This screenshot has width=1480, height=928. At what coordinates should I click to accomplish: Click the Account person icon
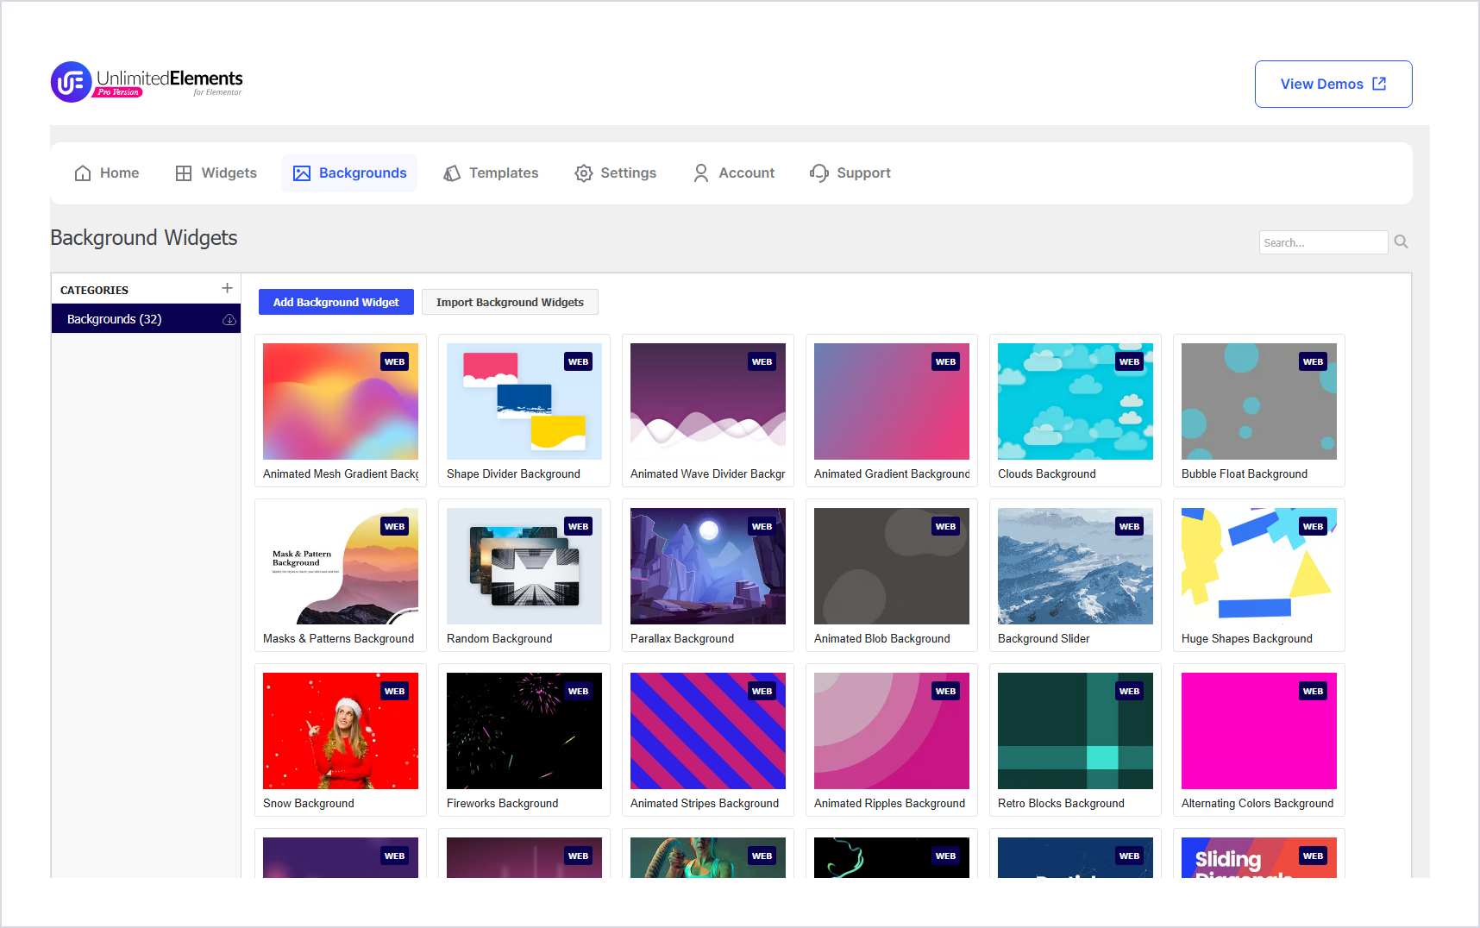pyautogui.click(x=701, y=173)
